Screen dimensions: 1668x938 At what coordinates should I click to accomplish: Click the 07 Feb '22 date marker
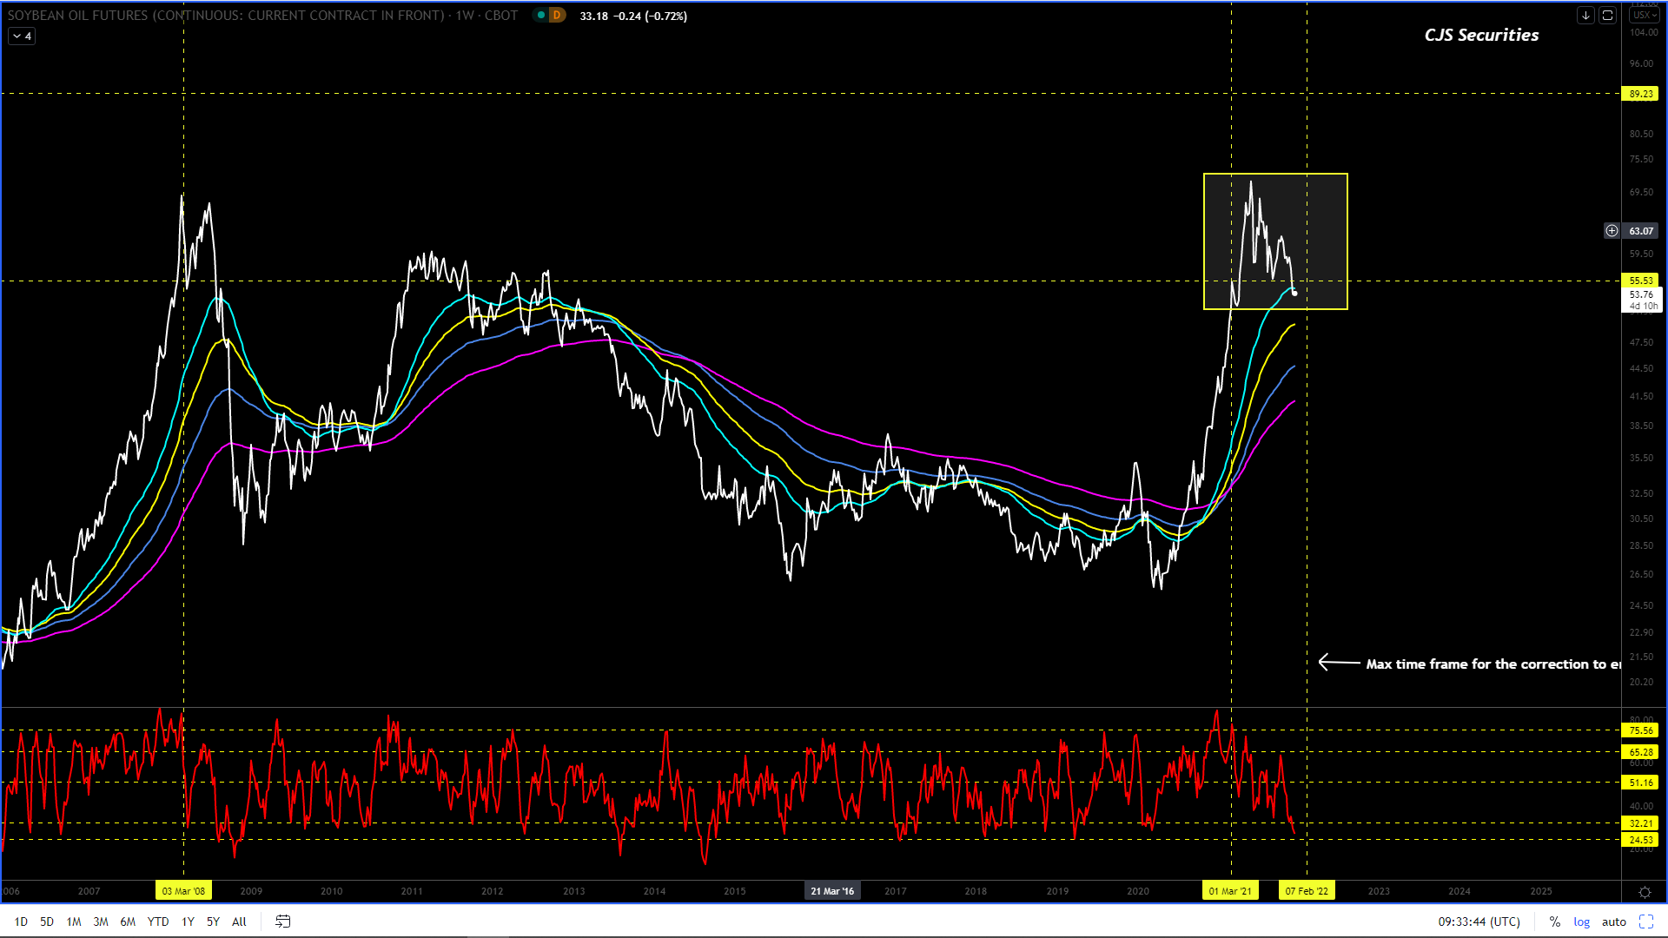(1306, 891)
